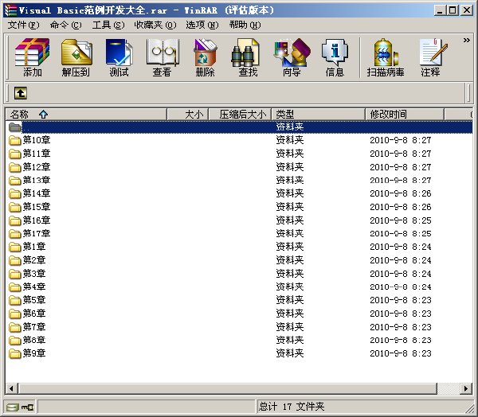This screenshot has width=478, height=417.
Task: Click the 删除 (Delete) toolbar icon
Action: pos(206,57)
